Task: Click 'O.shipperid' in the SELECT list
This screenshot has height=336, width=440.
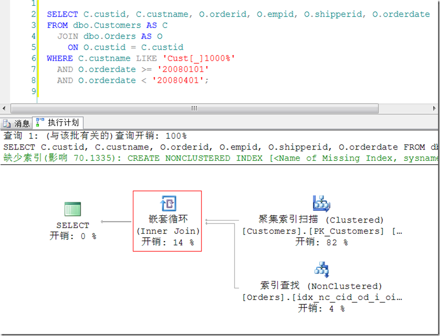Action: tap(333, 14)
